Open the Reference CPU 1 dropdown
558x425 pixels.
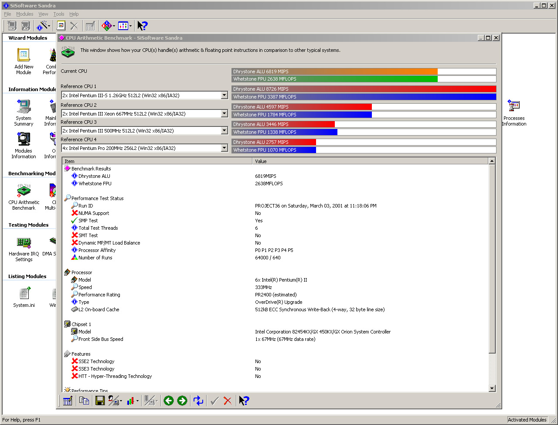click(x=224, y=95)
